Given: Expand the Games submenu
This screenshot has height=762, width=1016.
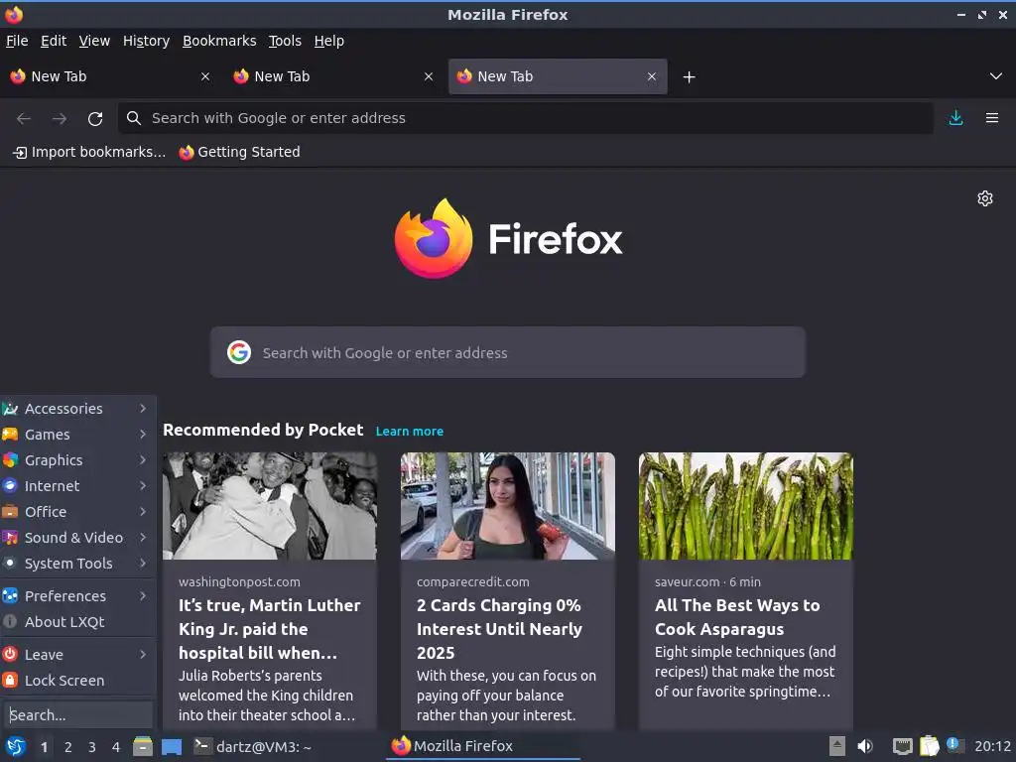Looking at the screenshot, I should [x=77, y=435].
